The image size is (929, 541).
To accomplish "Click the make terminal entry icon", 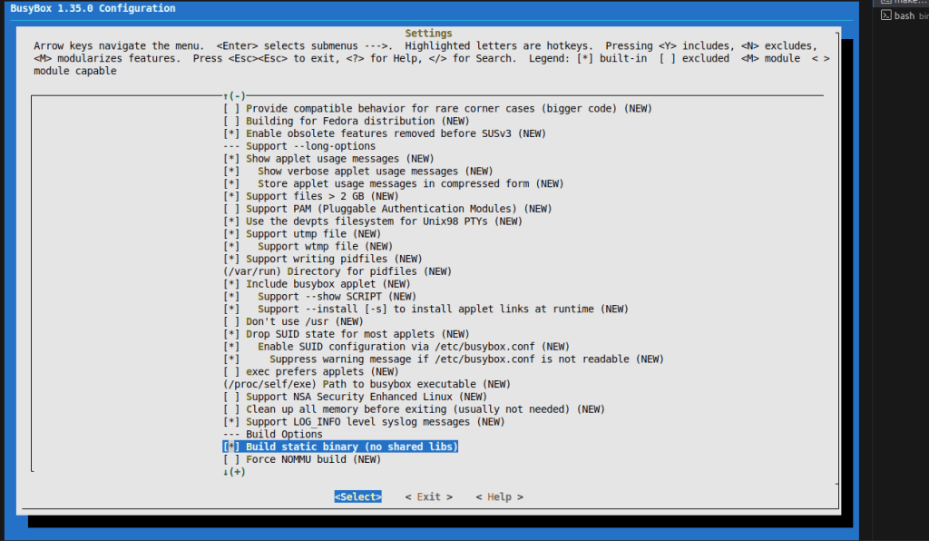I will 885,3.
